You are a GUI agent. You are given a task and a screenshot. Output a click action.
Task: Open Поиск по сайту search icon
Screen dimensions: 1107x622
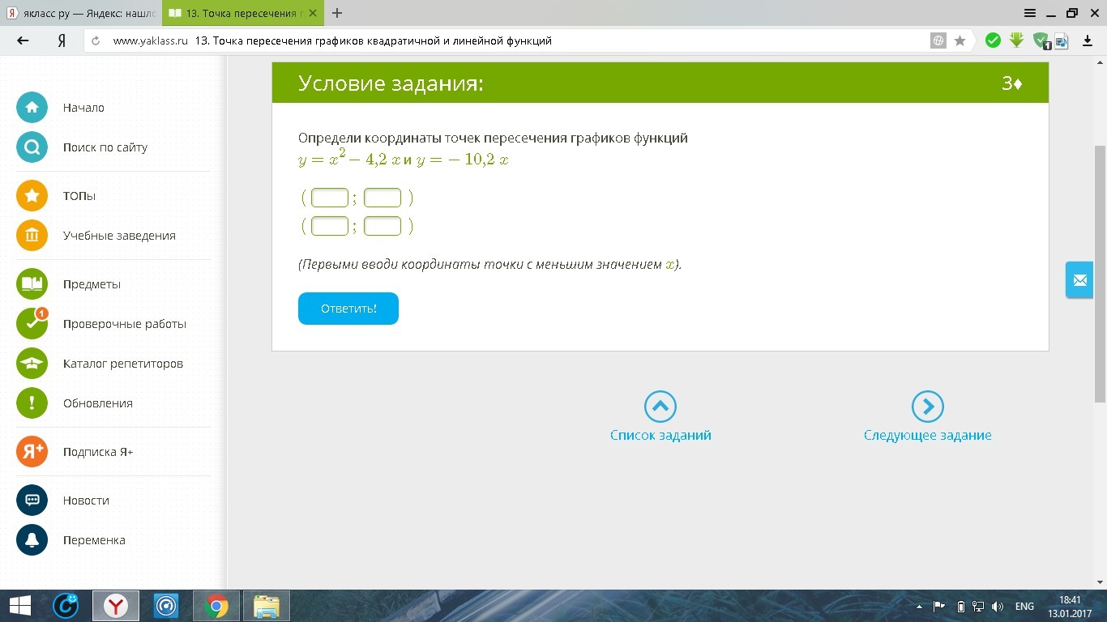click(32, 147)
